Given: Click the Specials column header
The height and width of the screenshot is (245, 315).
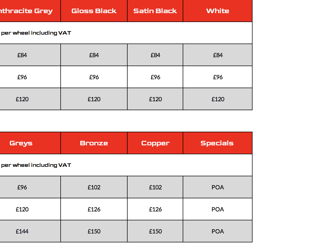Looking at the screenshot, I should (218, 143).
